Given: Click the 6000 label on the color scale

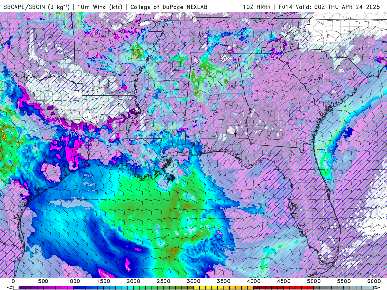Looking at the screenshot, I should (374, 281).
